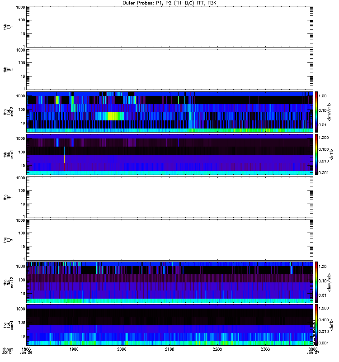Select the thb fbk edc12 color bar

click(316, 112)
